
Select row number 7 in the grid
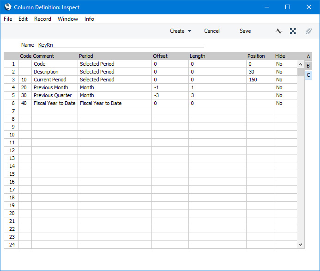pyautogui.click(x=12, y=111)
